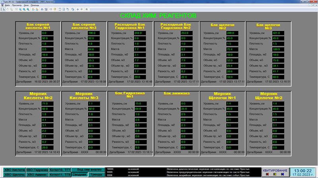Go to ХВО Аммиак screen
Screen dimensions: 318x178
37,174
